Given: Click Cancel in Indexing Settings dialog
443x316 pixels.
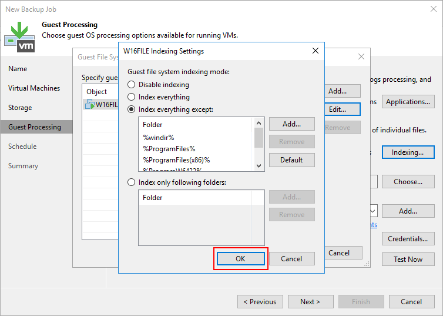Looking at the screenshot, I should 291,259.
